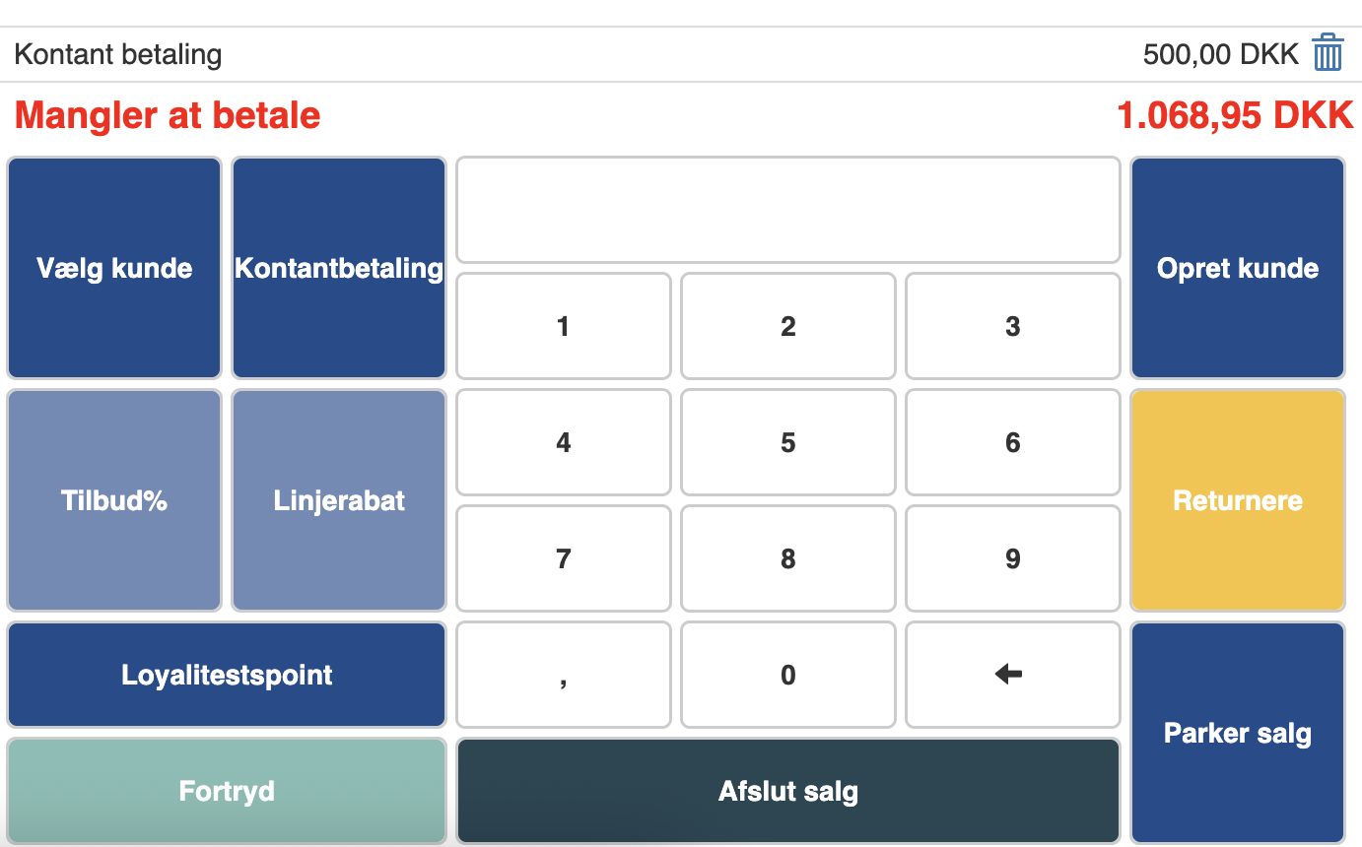Open Loyalitetspoint
The image size is (1362, 847).
coord(227,675)
